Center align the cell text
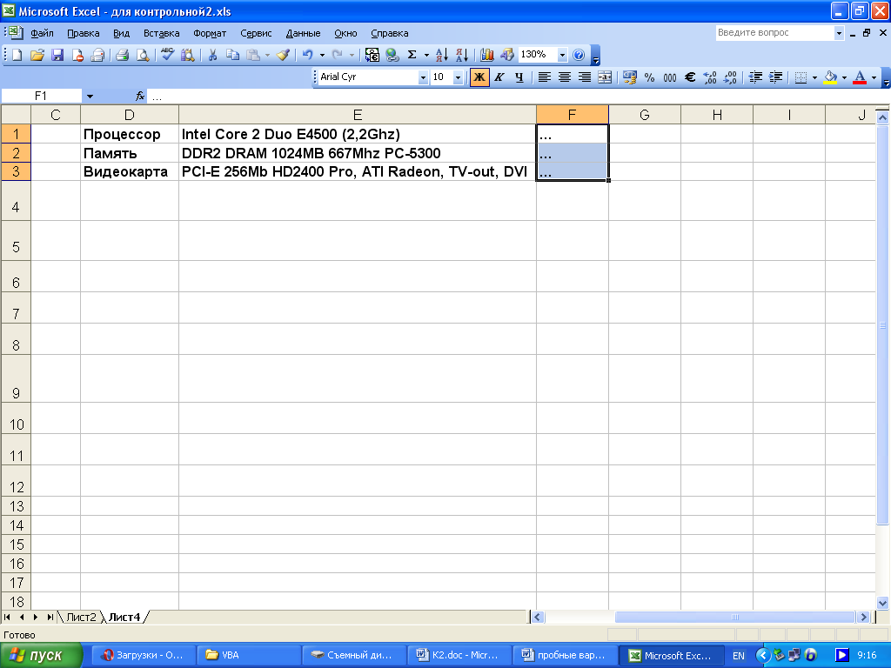Image resolution: width=891 pixels, height=668 pixels. point(564,77)
